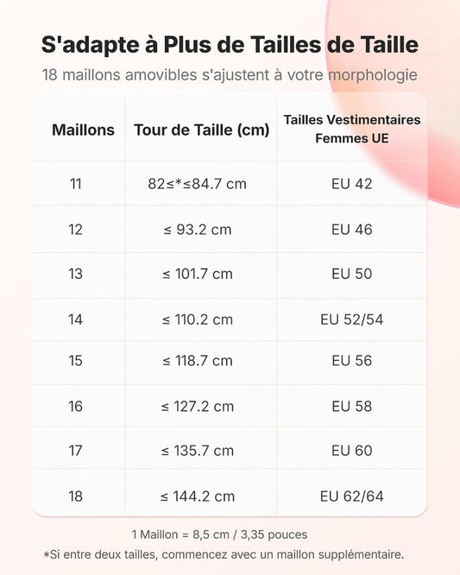Screen dimensions: 460x575
Task: Click the Tour de Taille (cm) header
Action: click(x=202, y=130)
